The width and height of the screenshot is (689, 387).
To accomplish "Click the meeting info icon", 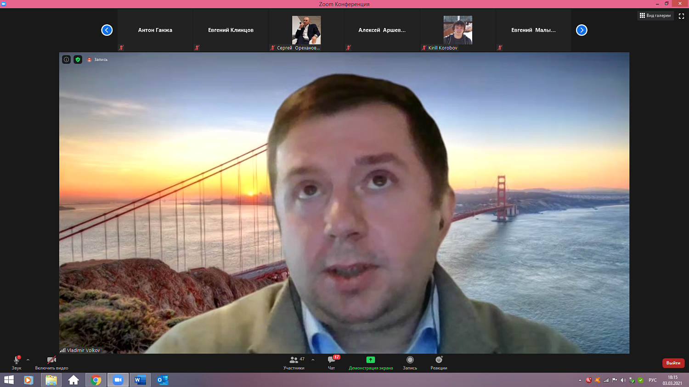I will click(x=67, y=60).
